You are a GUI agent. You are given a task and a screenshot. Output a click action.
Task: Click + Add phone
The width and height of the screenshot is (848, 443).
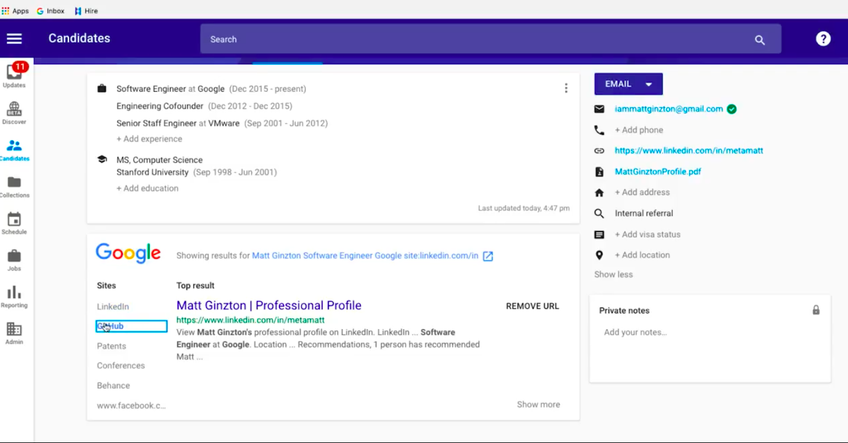coord(639,130)
